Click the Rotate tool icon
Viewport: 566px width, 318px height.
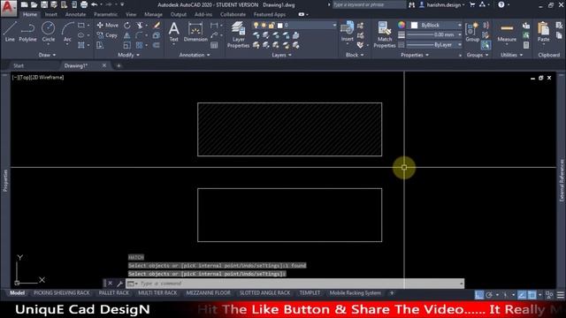tap(127, 26)
